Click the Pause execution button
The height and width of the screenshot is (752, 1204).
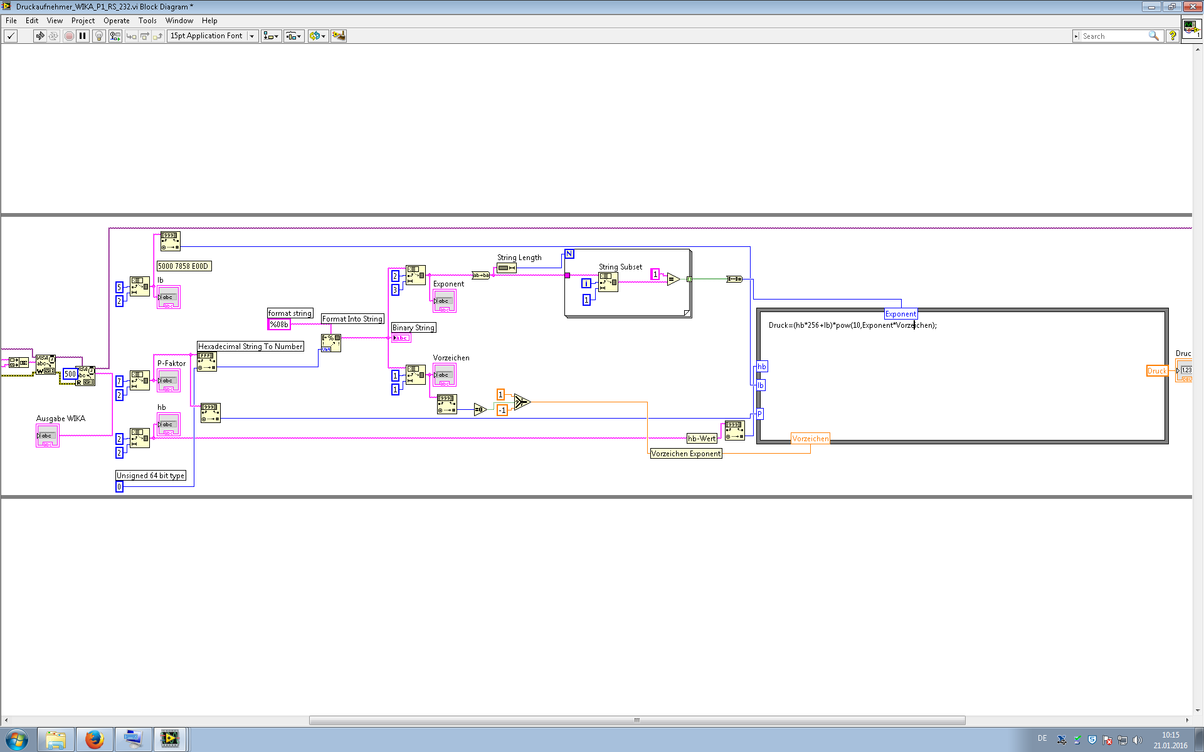[83, 36]
